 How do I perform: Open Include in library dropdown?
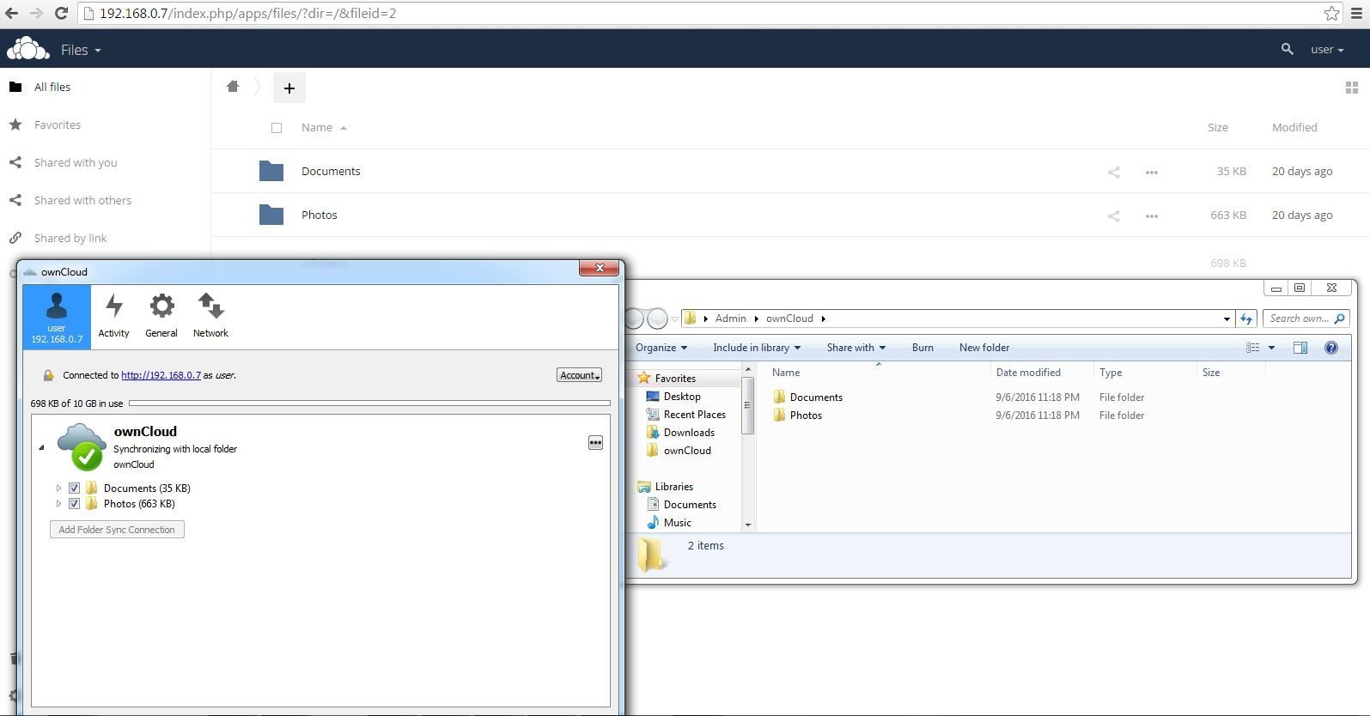click(757, 348)
